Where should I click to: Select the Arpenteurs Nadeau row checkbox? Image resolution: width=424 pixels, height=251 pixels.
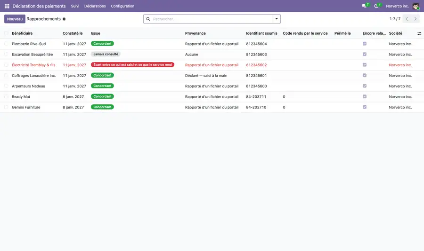click(6, 86)
